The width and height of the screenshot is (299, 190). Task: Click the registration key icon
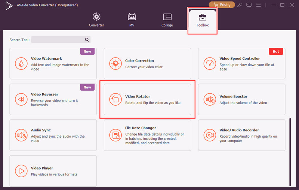240,5
